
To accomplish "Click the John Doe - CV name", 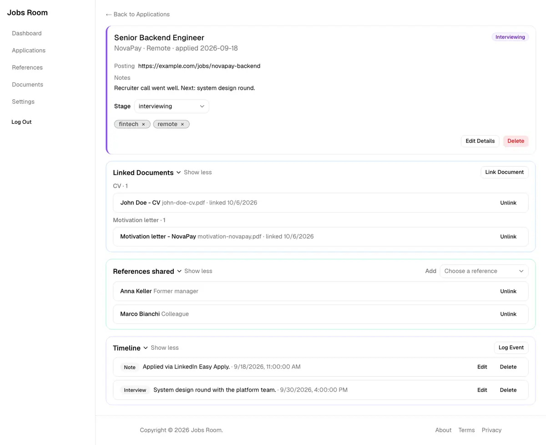I will point(140,203).
